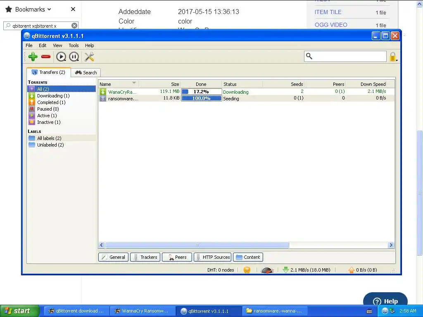The image size is (423, 317).
Task: Sort by the Down Speed column header
Action: [367, 84]
